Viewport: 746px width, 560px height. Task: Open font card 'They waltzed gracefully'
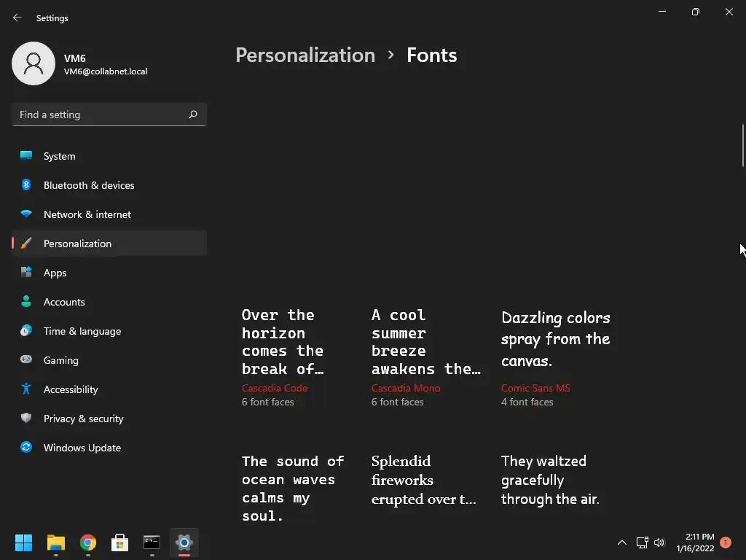point(550,480)
